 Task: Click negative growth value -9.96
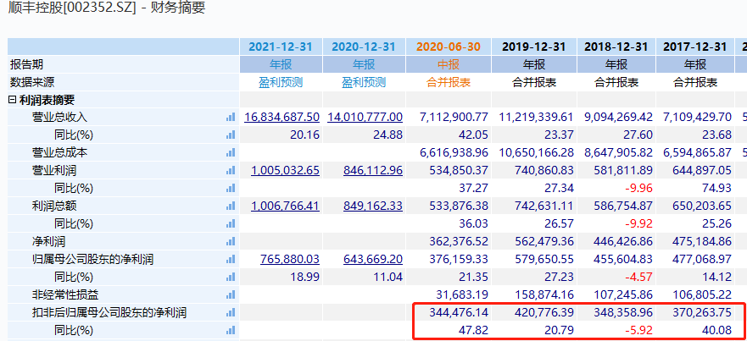point(638,189)
